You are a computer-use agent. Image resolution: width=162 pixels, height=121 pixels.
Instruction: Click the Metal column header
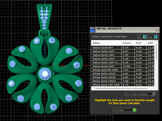(x=106, y=43)
